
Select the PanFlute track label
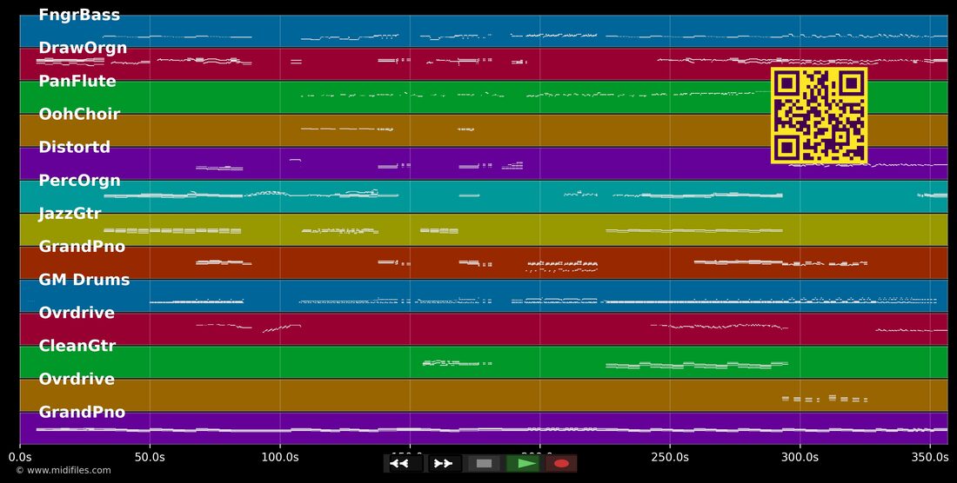coord(77,81)
